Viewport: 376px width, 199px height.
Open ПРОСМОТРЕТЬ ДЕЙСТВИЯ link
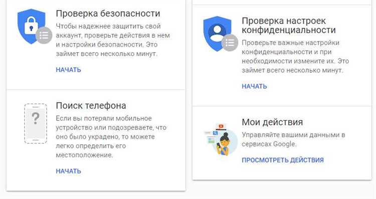pos(282,160)
